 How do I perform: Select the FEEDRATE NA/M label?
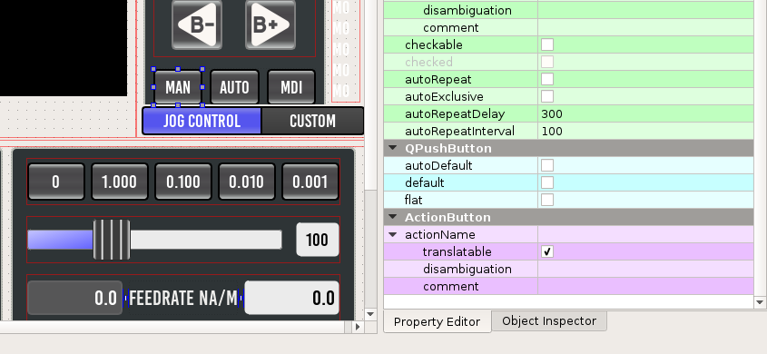[x=183, y=298]
